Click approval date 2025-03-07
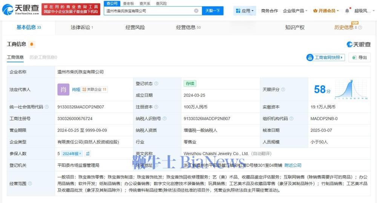The height and width of the screenshot is (203, 377). (x=321, y=130)
